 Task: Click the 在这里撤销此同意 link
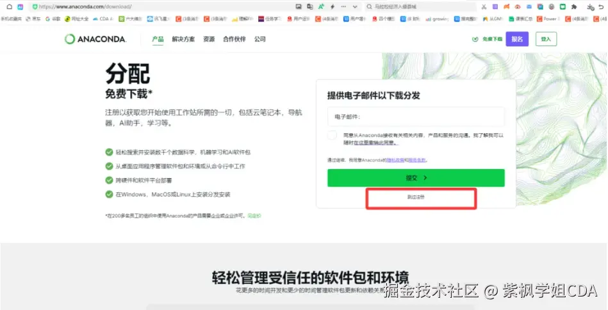click(375, 143)
